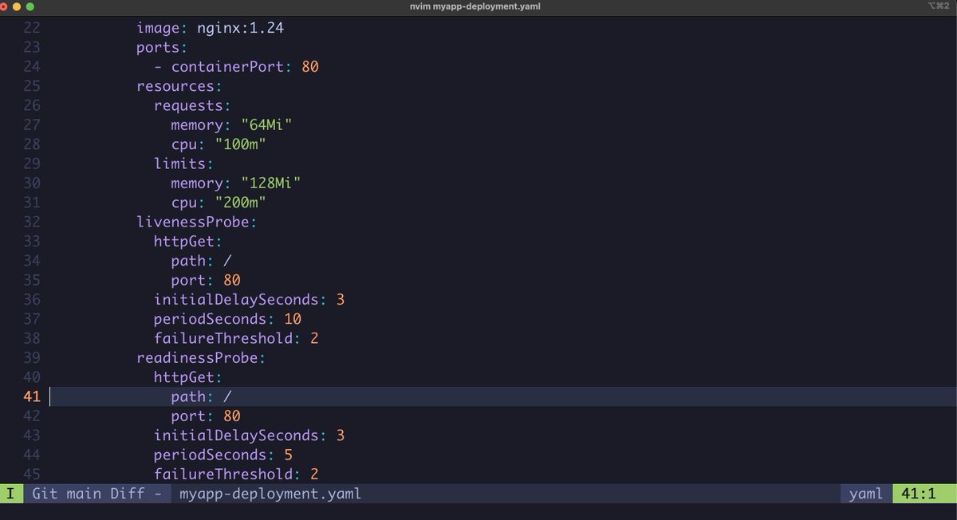Click line number 44 in gutter

pyautogui.click(x=31, y=455)
